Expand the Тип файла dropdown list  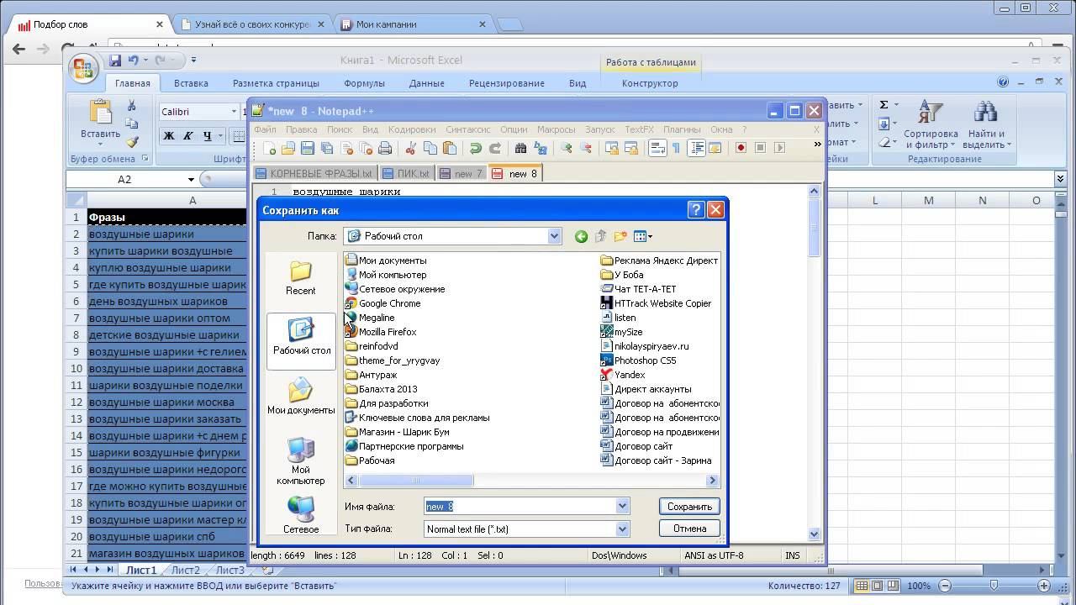click(622, 529)
